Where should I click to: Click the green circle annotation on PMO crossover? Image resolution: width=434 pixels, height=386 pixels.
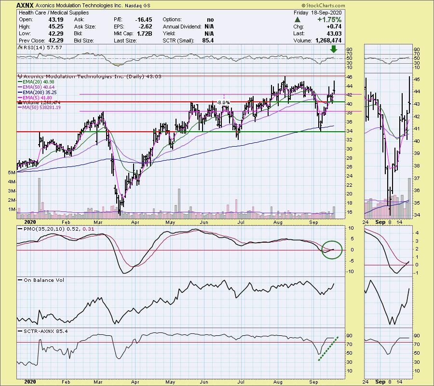pyautogui.click(x=332, y=249)
